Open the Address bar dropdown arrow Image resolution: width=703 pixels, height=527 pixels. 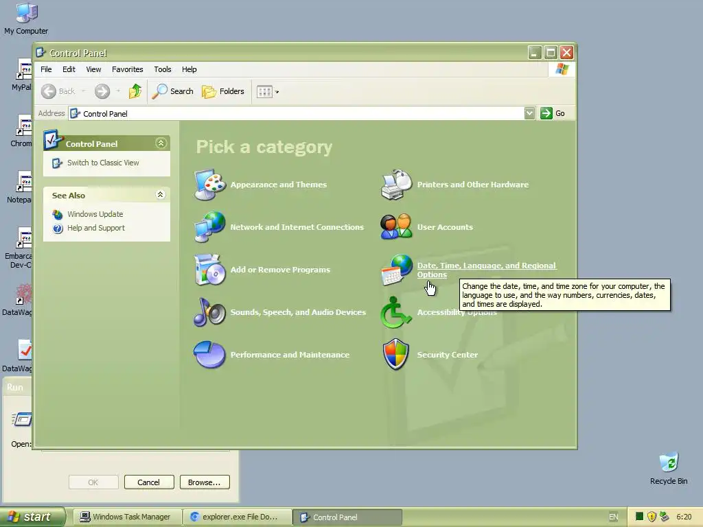tap(529, 113)
